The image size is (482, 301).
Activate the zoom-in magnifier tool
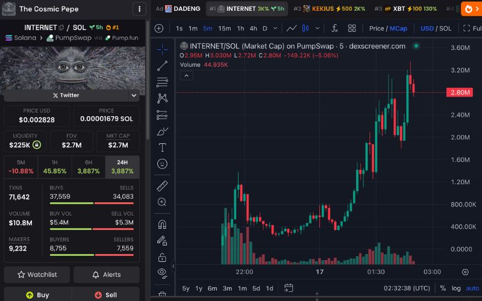click(162, 202)
